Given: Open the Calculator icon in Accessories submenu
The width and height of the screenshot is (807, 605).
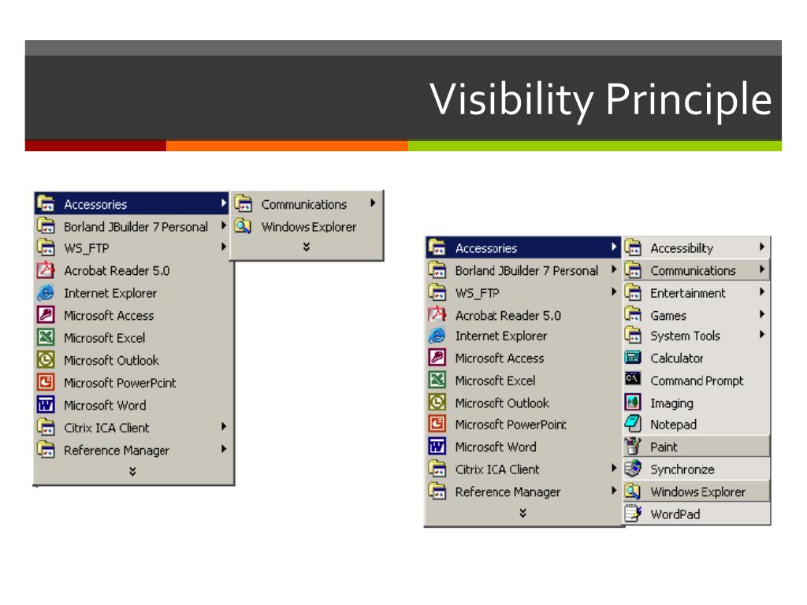Looking at the screenshot, I should pos(633,358).
